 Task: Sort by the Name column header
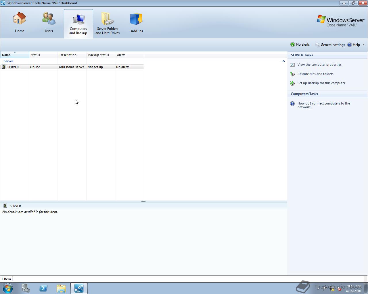click(14, 55)
